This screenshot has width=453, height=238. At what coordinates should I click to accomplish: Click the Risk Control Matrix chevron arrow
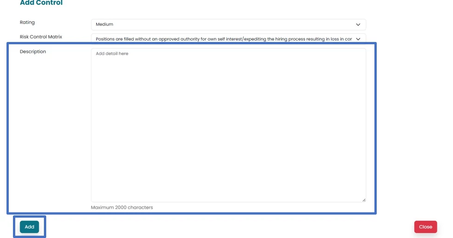(358, 39)
